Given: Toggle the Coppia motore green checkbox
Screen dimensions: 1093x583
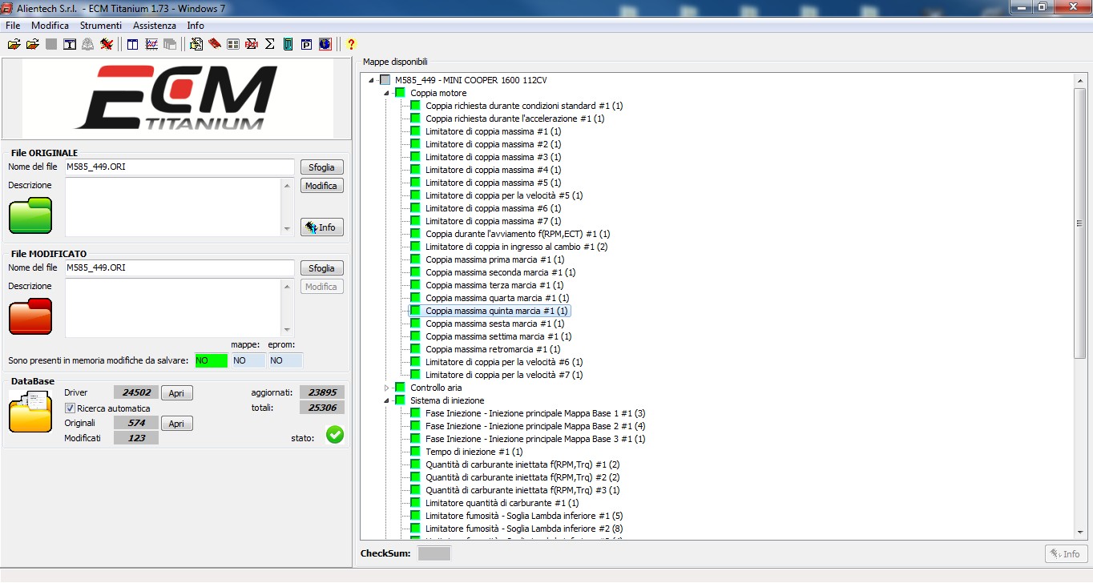Looking at the screenshot, I should click(x=400, y=93).
